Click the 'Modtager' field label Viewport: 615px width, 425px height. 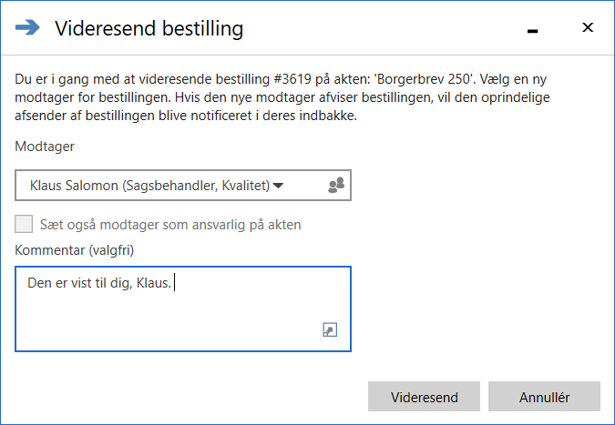point(45,146)
